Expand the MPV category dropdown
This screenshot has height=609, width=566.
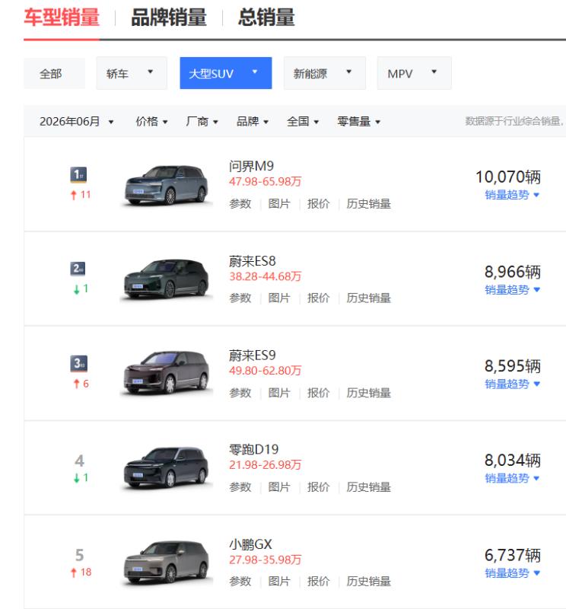[414, 73]
